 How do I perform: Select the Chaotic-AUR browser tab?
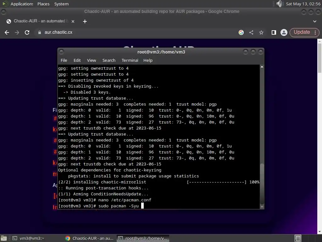point(40,21)
